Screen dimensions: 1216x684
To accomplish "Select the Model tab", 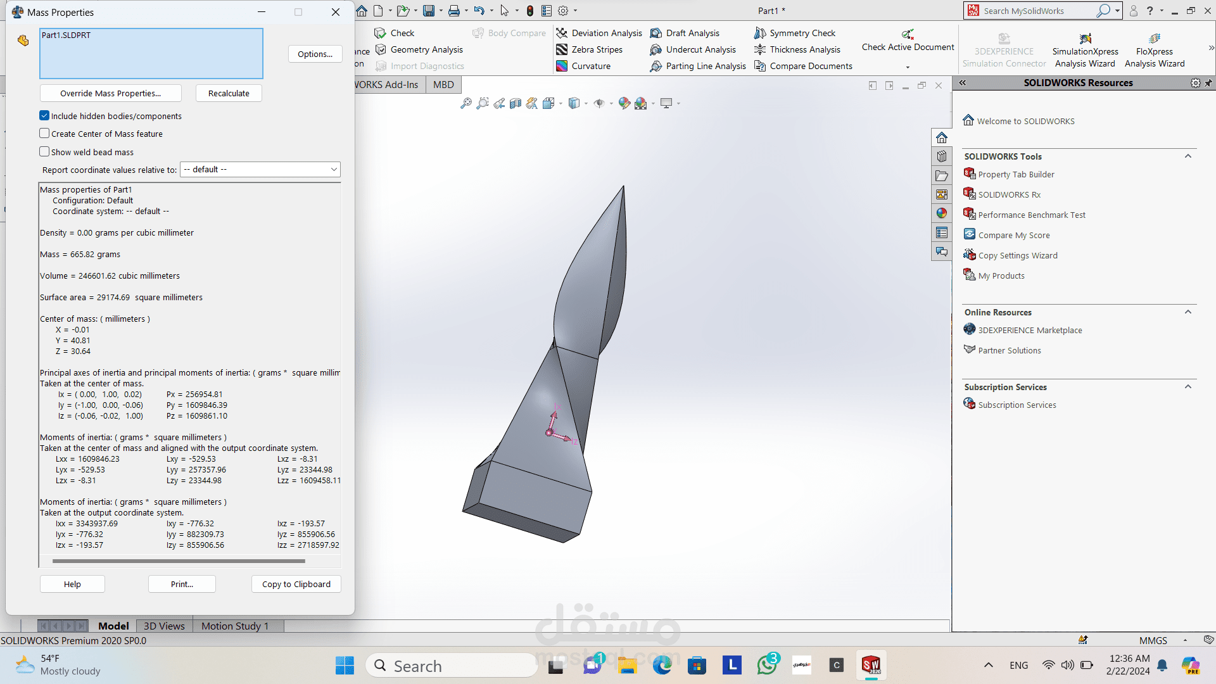I will [113, 626].
